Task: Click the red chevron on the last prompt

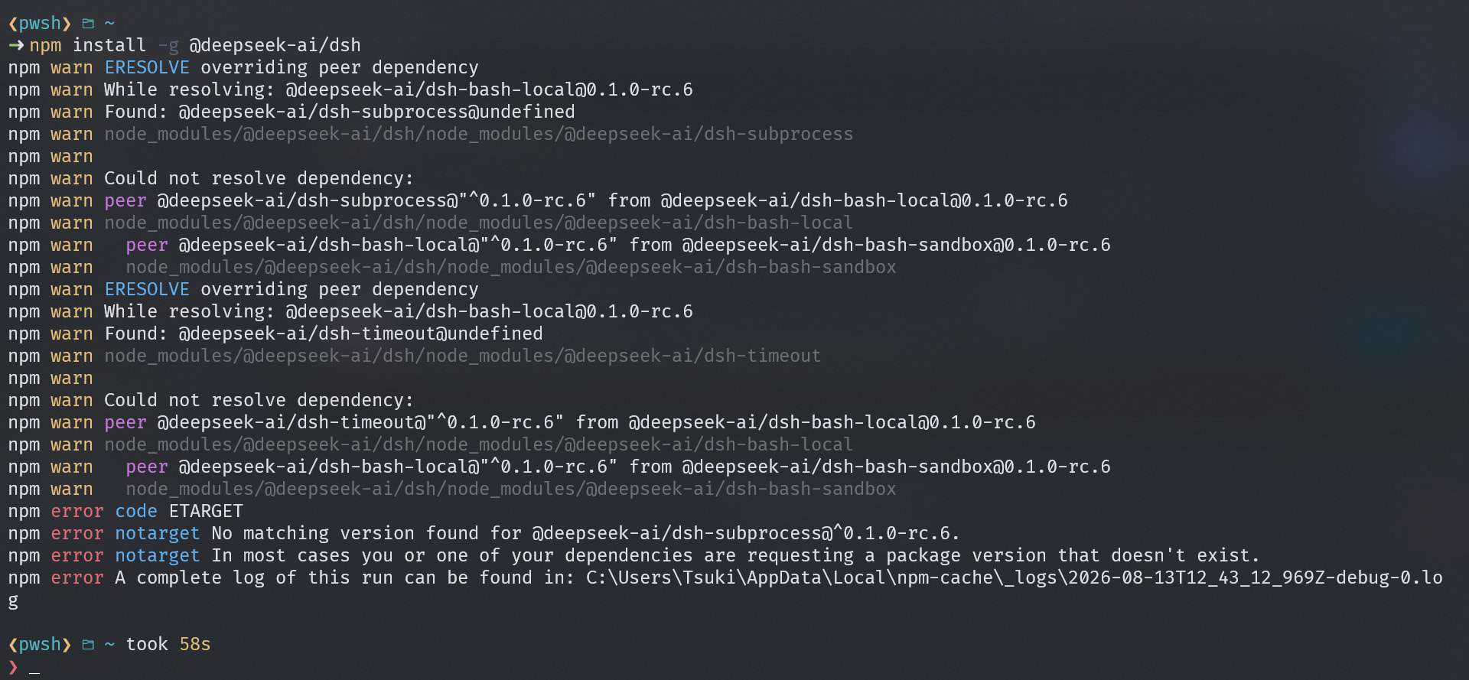Action: pos(13,667)
